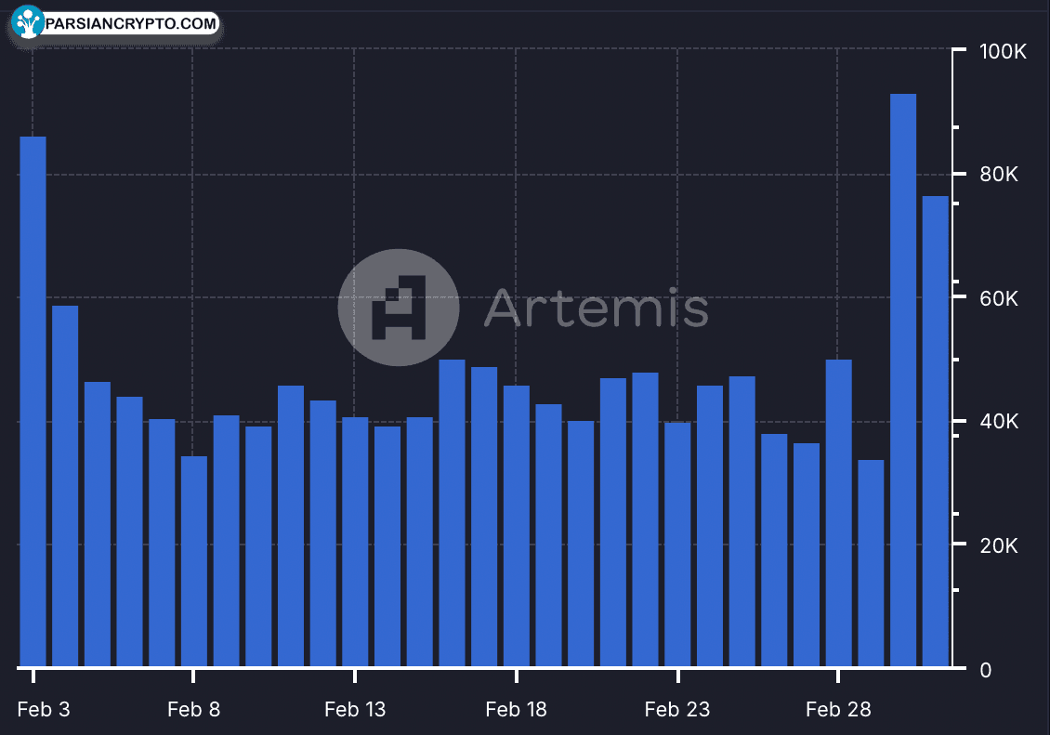
Task: Select the bar above Feb 28 tick
Action: tap(838, 513)
